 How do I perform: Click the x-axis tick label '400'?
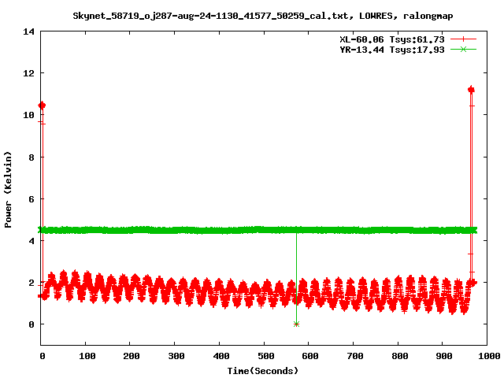click(x=221, y=356)
